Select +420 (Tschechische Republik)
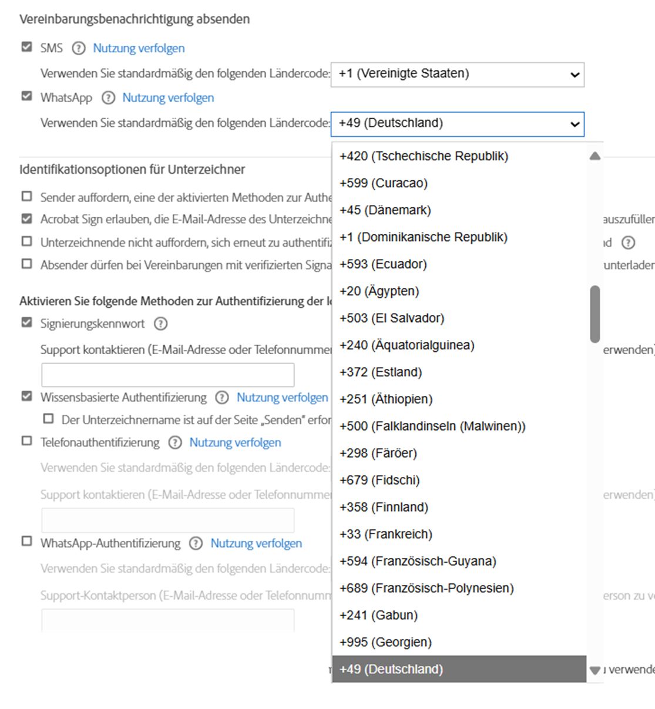The image size is (655, 709). (x=459, y=156)
